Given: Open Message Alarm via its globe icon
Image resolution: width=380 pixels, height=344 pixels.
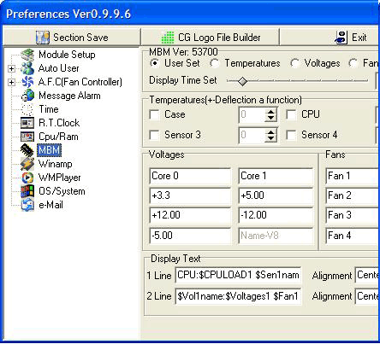Looking at the screenshot, I should 27,96.
